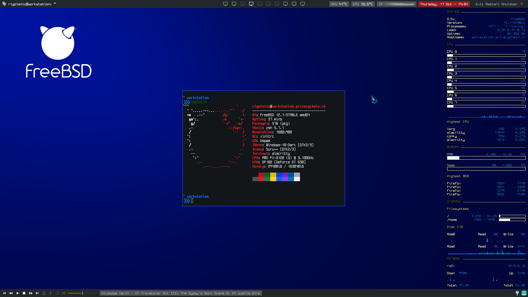Screen dimensions: 528x297
Task: Fast-forward the current track
Action: [x=31, y=293]
